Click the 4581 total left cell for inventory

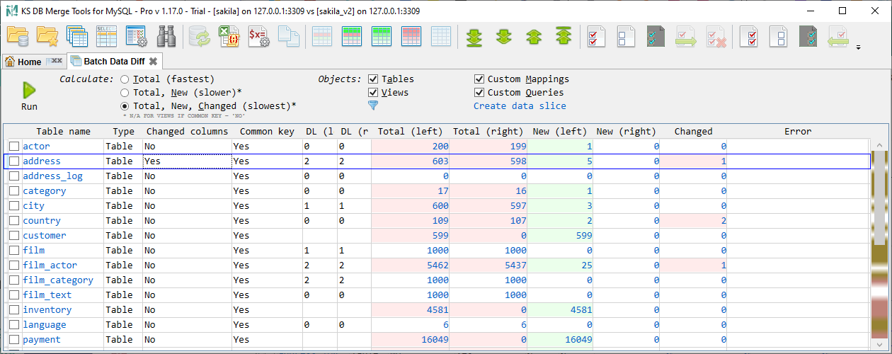[410, 309]
